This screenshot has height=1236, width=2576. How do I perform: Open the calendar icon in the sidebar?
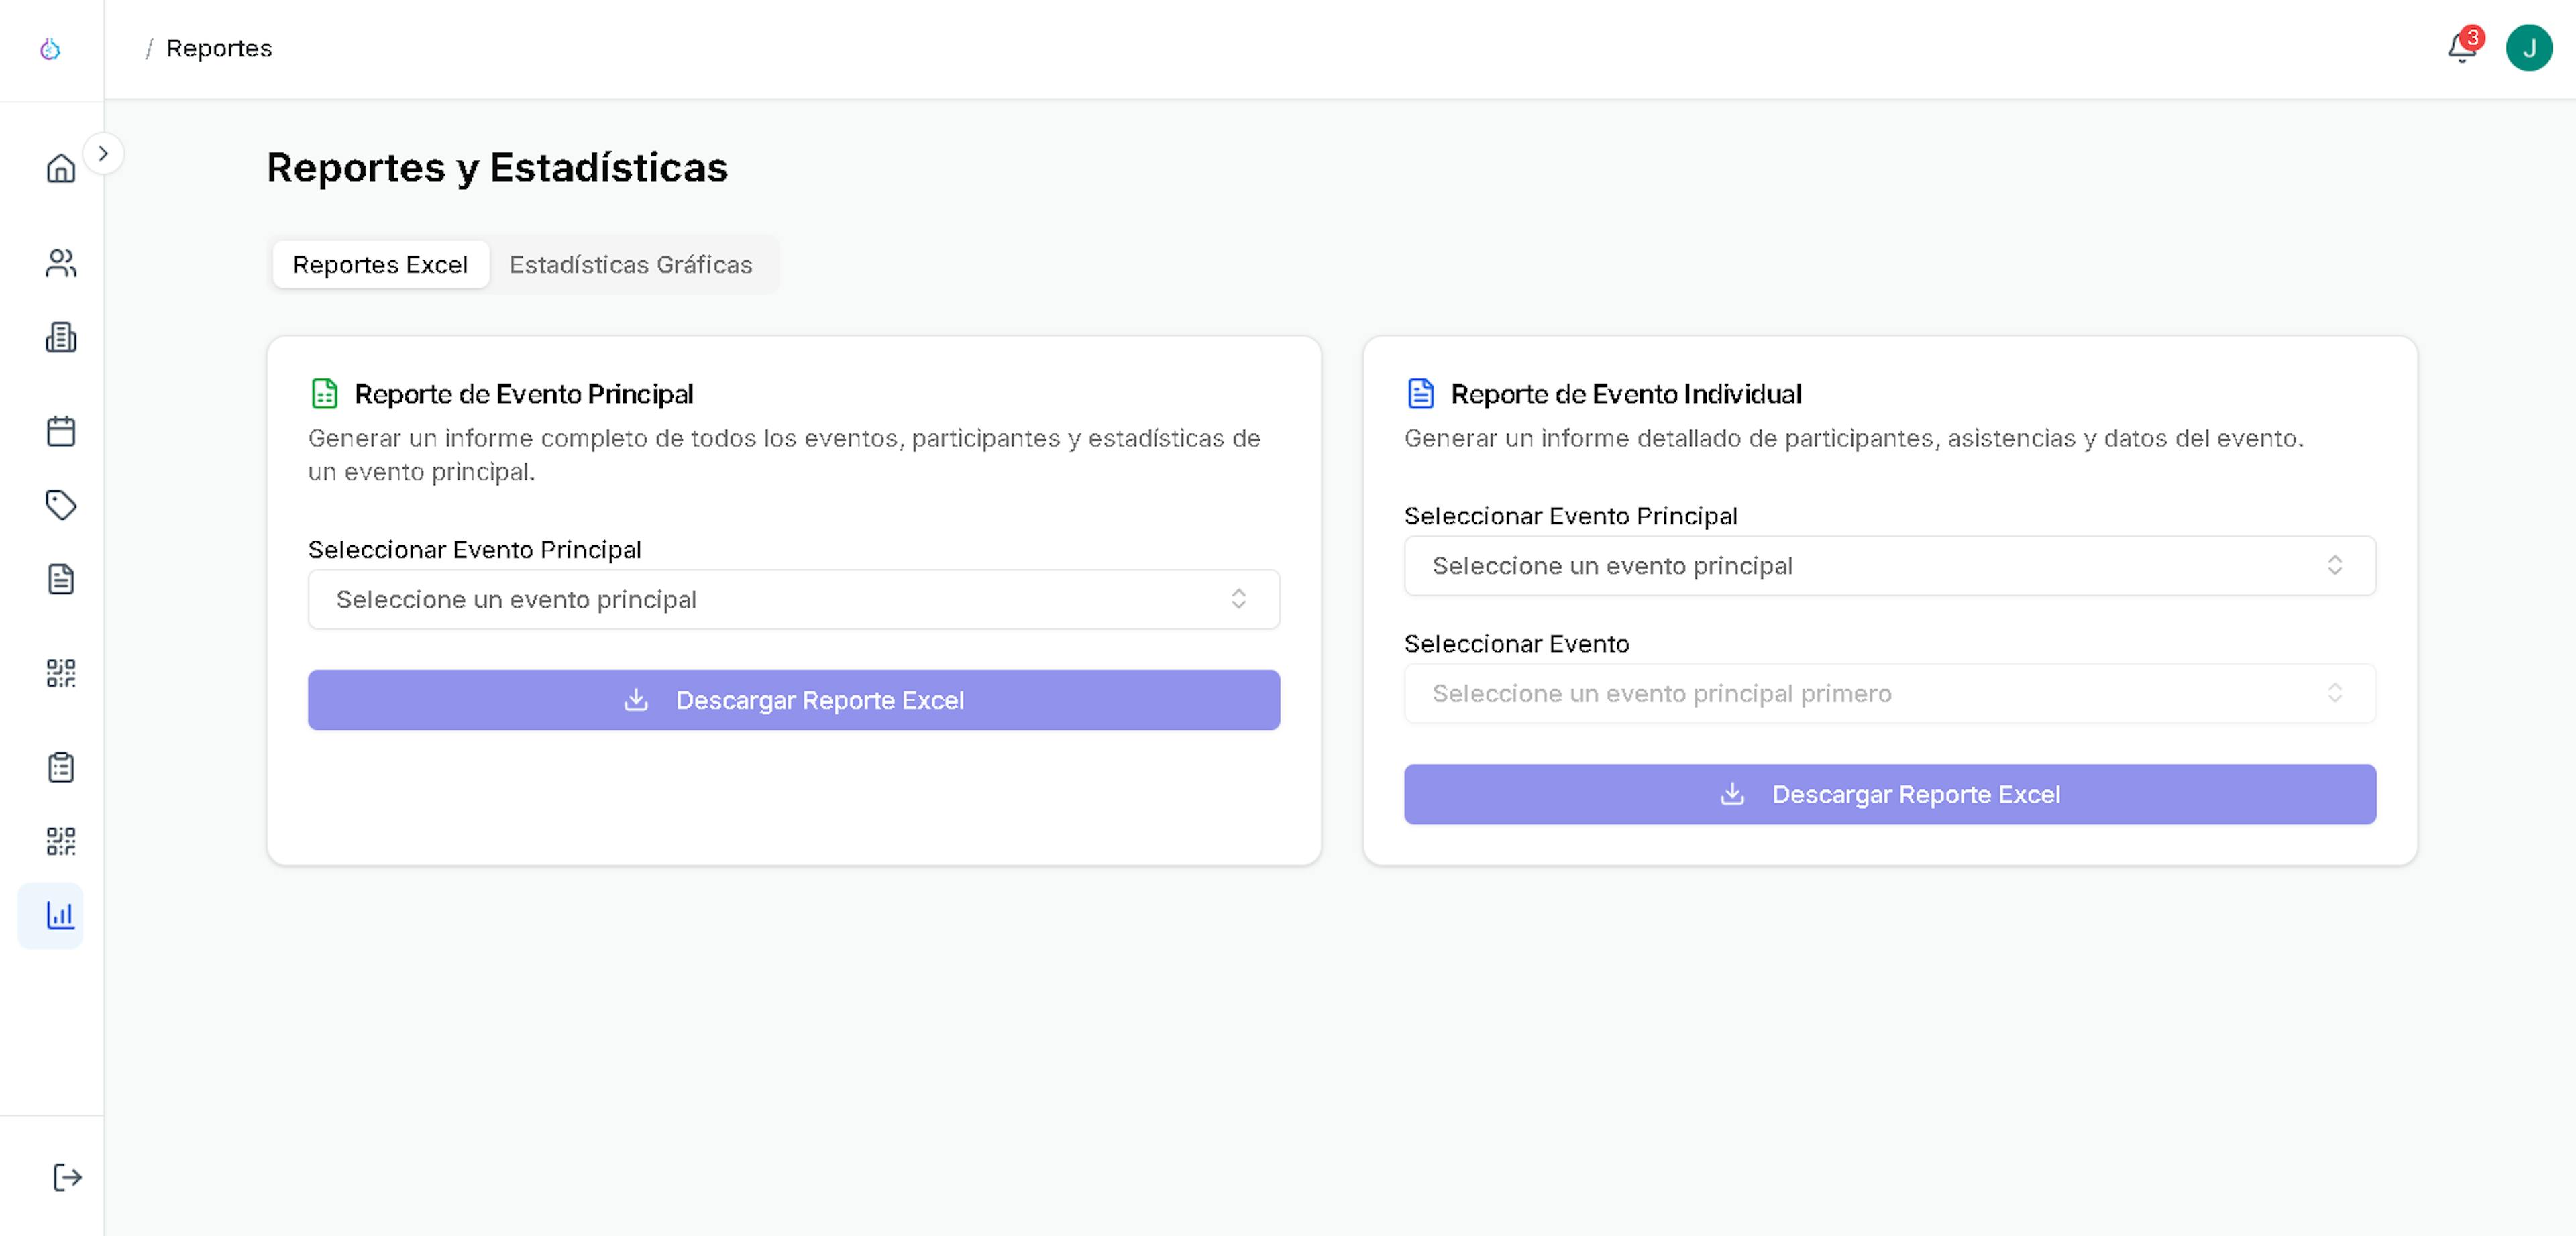[61, 431]
